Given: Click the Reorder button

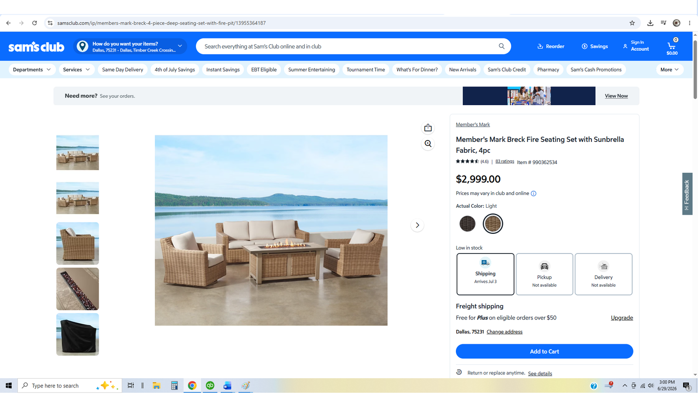Looking at the screenshot, I should click(x=551, y=46).
